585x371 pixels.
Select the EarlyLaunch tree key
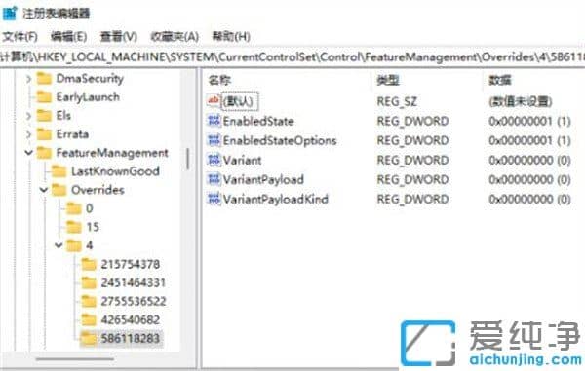tap(88, 97)
